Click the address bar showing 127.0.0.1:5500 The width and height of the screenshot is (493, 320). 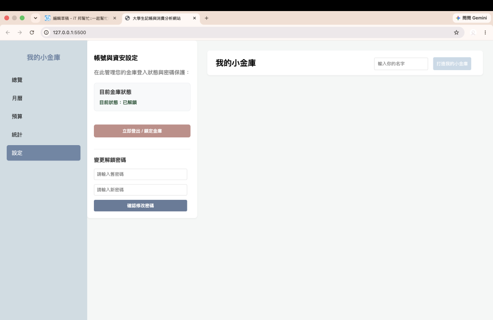pyautogui.click(x=251, y=32)
